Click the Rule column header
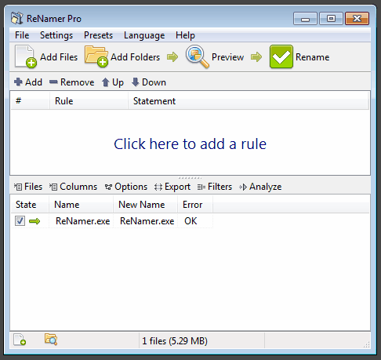The width and height of the screenshot is (381, 360). pos(89,101)
